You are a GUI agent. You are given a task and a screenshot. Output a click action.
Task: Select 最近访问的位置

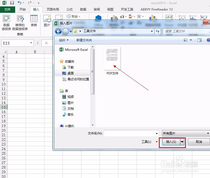pos(76,79)
